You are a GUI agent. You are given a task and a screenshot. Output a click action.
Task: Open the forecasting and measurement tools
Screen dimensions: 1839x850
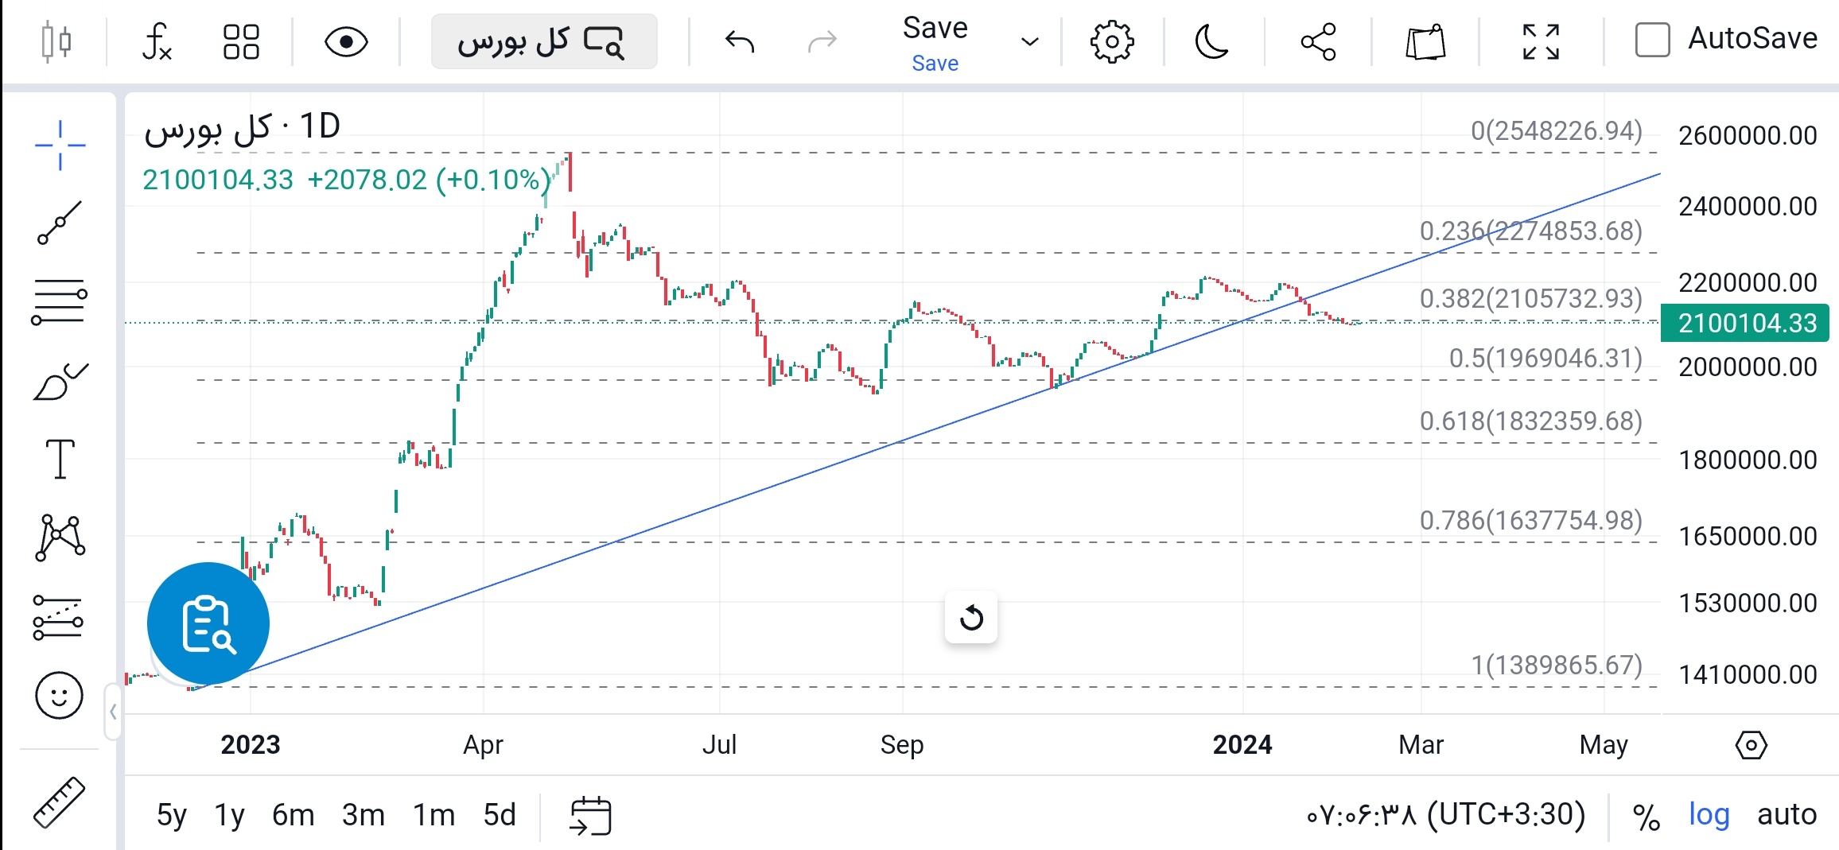pos(58,618)
